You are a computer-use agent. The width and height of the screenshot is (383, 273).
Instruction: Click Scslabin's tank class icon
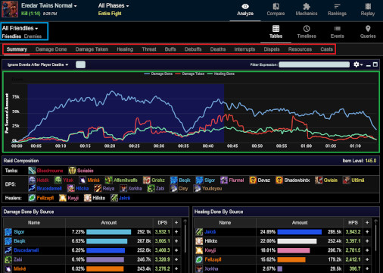click(x=72, y=171)
